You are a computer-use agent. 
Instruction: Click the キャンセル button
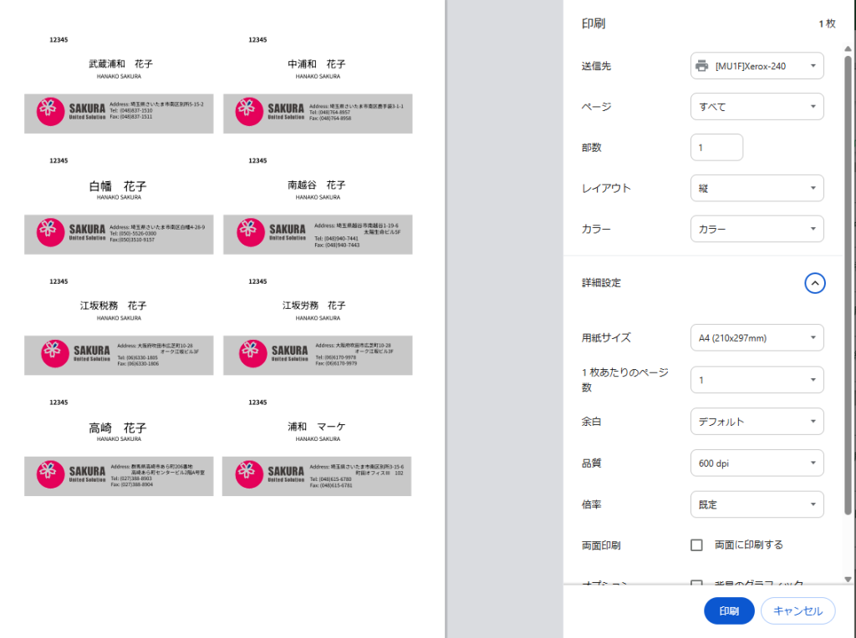(797, 610)
